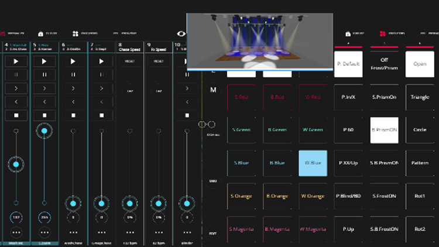This screenshot has height=247, width=439.
Task: Click the M button beside color grid
Action: (x=213, y=90)
